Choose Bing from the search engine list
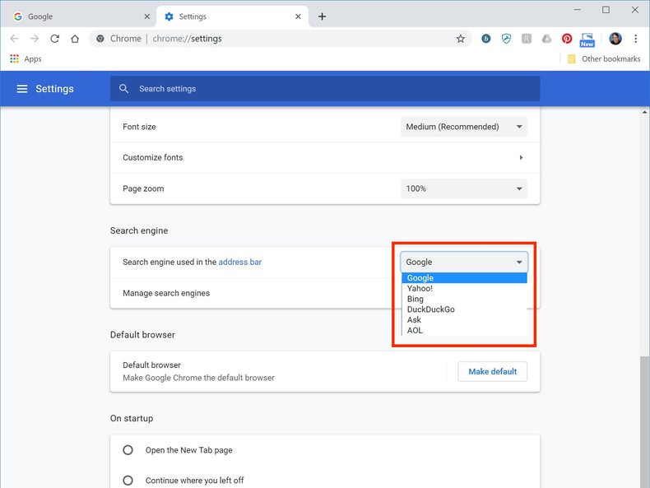The width and height of the screenshot is (650, 488). pyautogui.click(x=416, y=299)
